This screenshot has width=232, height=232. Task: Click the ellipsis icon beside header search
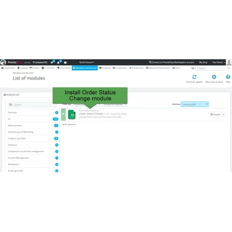click(x=228, y=68)
